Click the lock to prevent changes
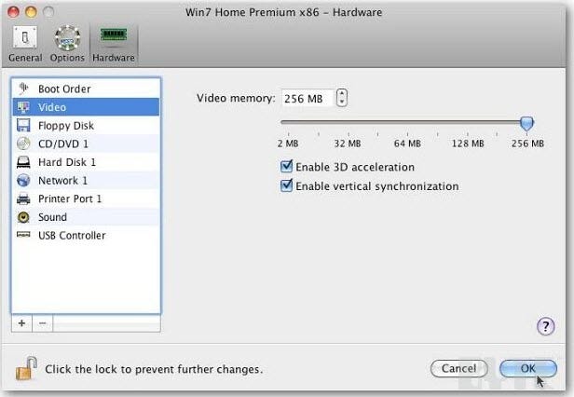Screen dimensions: 574x397 pos(24,367)
